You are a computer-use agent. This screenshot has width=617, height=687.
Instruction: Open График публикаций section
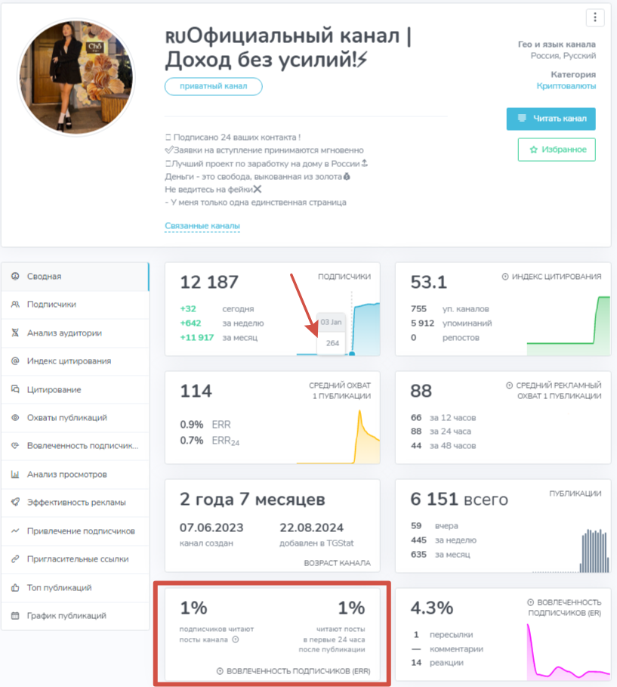(x=75, y=616)
